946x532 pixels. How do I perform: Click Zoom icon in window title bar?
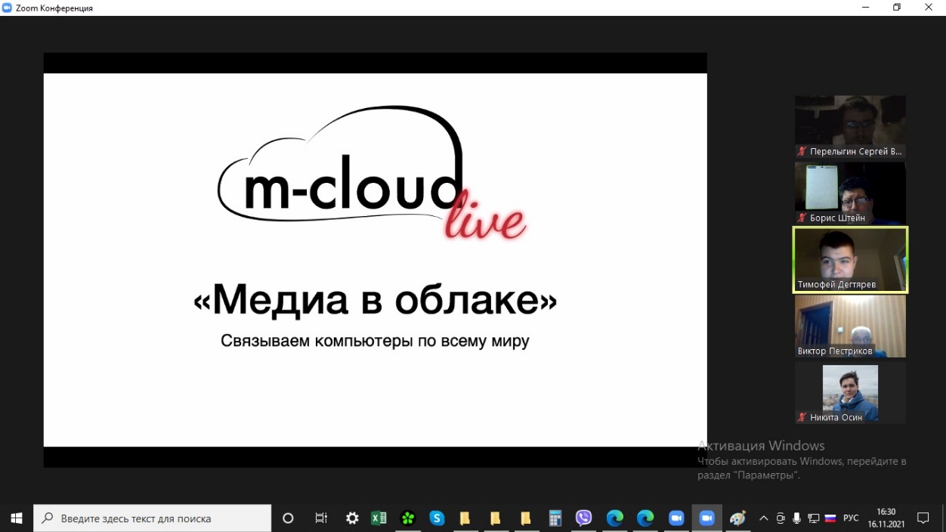tap(8, 8)
